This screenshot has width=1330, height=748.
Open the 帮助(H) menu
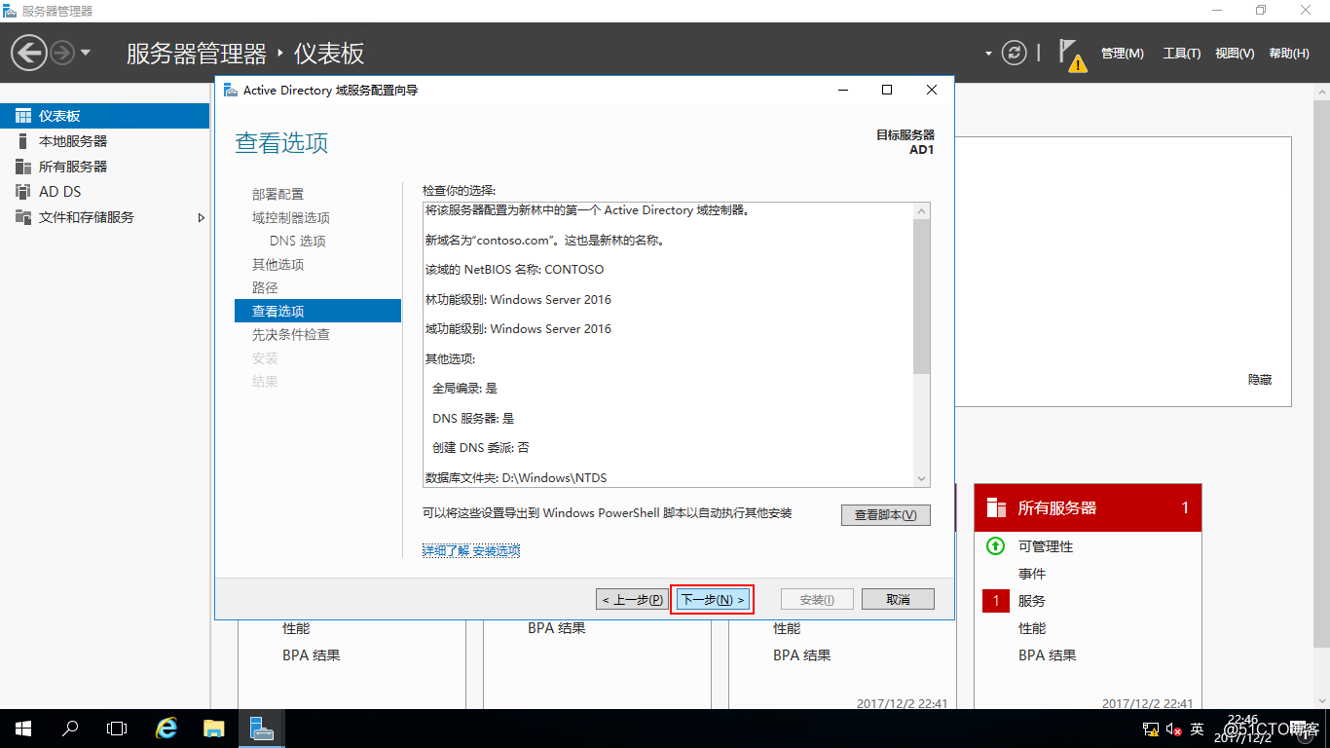[1289, 54]
